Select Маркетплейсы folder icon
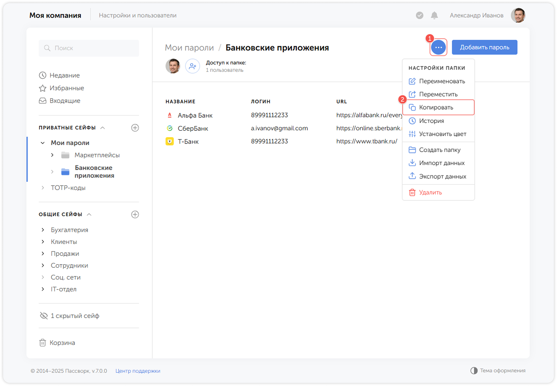 point(65,155)
